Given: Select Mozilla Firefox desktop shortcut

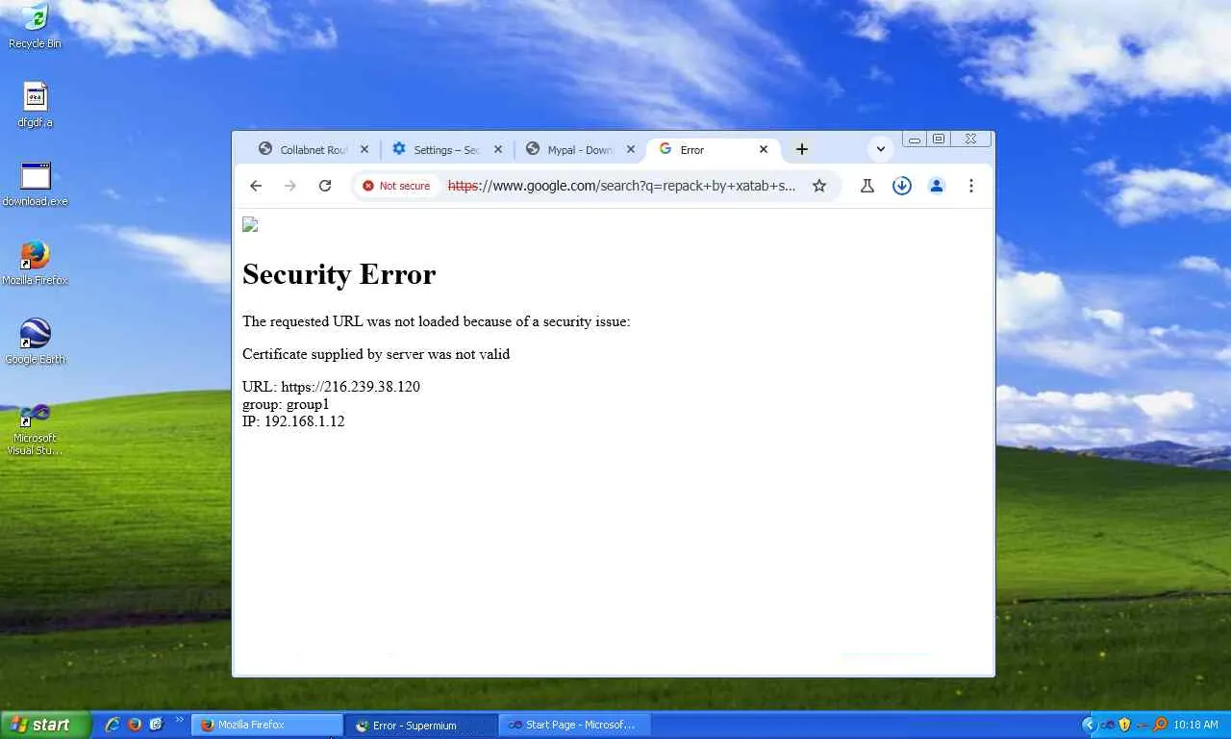Looking at the screenshot, I should click(35, 263).
